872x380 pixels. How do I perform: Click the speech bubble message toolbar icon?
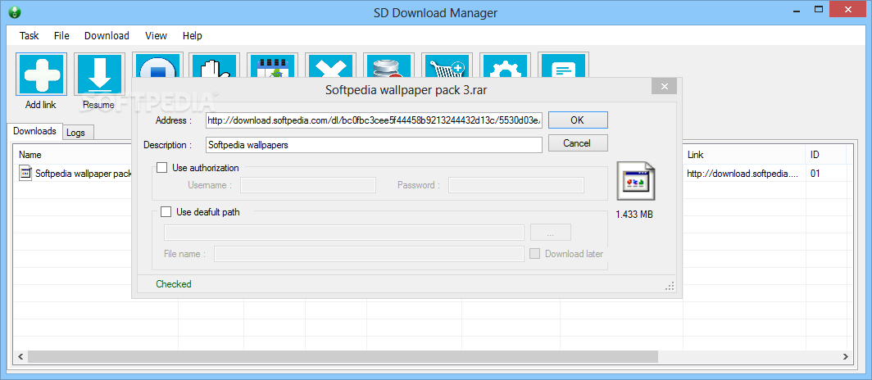coord(563,66)
